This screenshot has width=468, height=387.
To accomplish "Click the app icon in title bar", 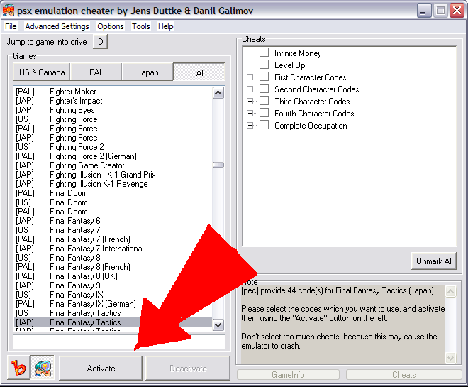I will [x=9, y=10].
